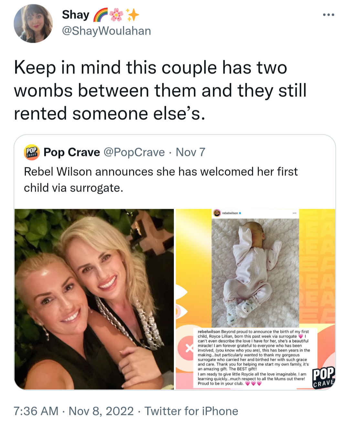Click the rebelwilson Instagram avatar in image
Screen dimensions: 349x425
pyautogui.click(x=217, y=213)
